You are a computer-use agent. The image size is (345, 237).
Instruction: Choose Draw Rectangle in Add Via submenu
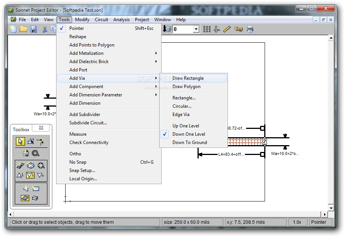(194, 78)
